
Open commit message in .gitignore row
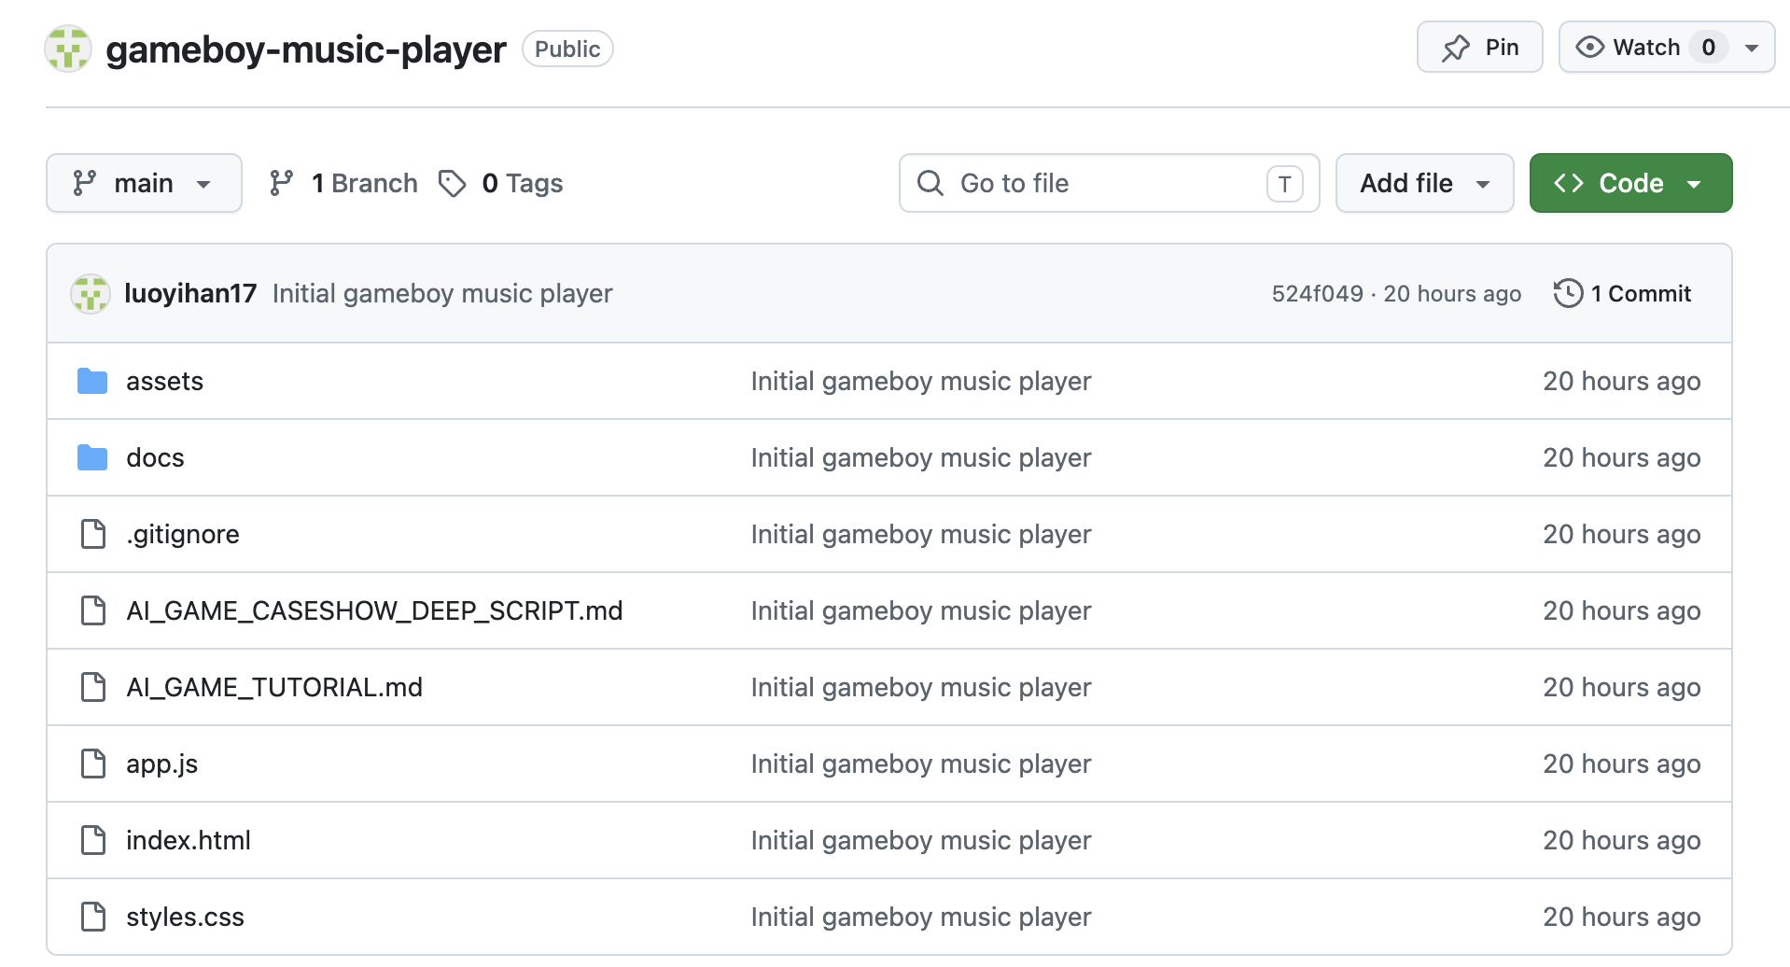921,534
